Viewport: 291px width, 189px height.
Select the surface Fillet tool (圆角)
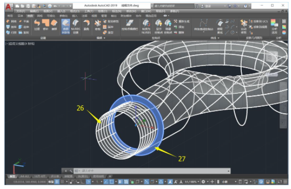pyautogui.click(x=86, y=25)
